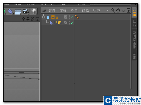Disable the green checkmark on 圆柱
This screenshot has height=105, width=141.
click(x=72, y=17)
